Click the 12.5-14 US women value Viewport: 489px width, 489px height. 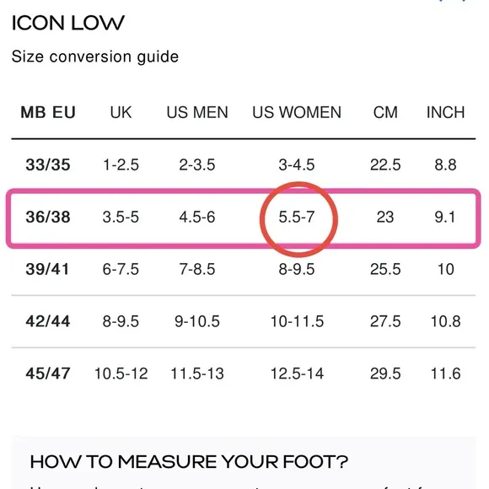[x=297, y=373]
